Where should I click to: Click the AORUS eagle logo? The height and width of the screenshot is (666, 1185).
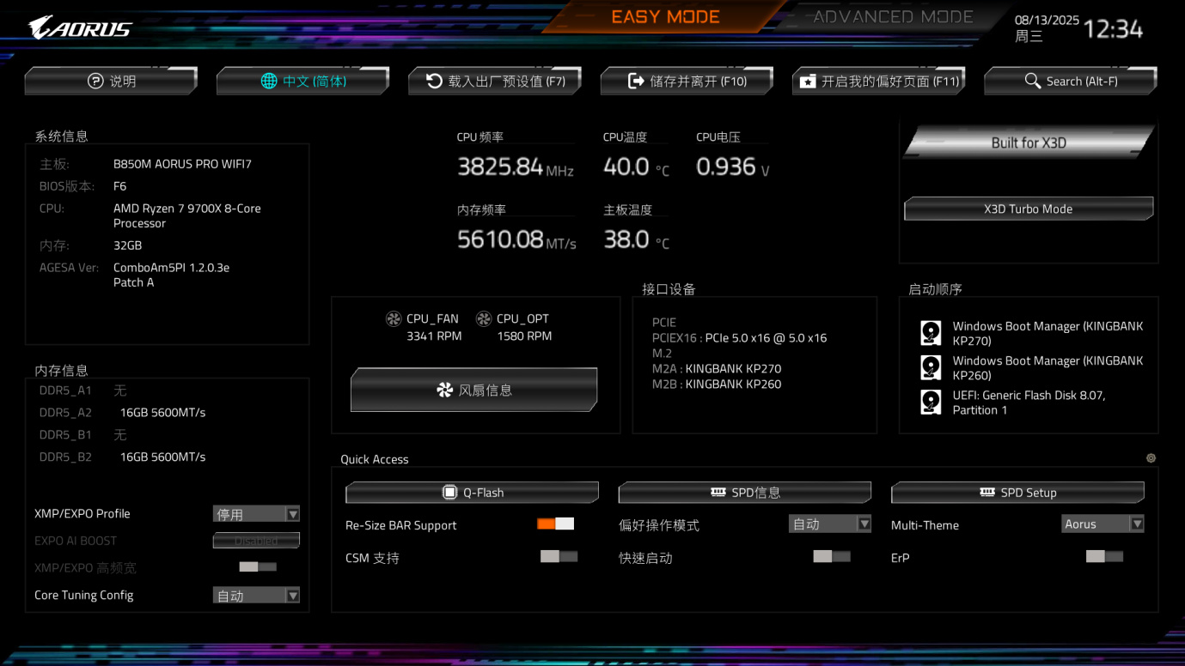coord(80,28)
